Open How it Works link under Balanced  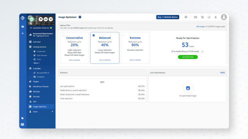[x=105, y=60]
